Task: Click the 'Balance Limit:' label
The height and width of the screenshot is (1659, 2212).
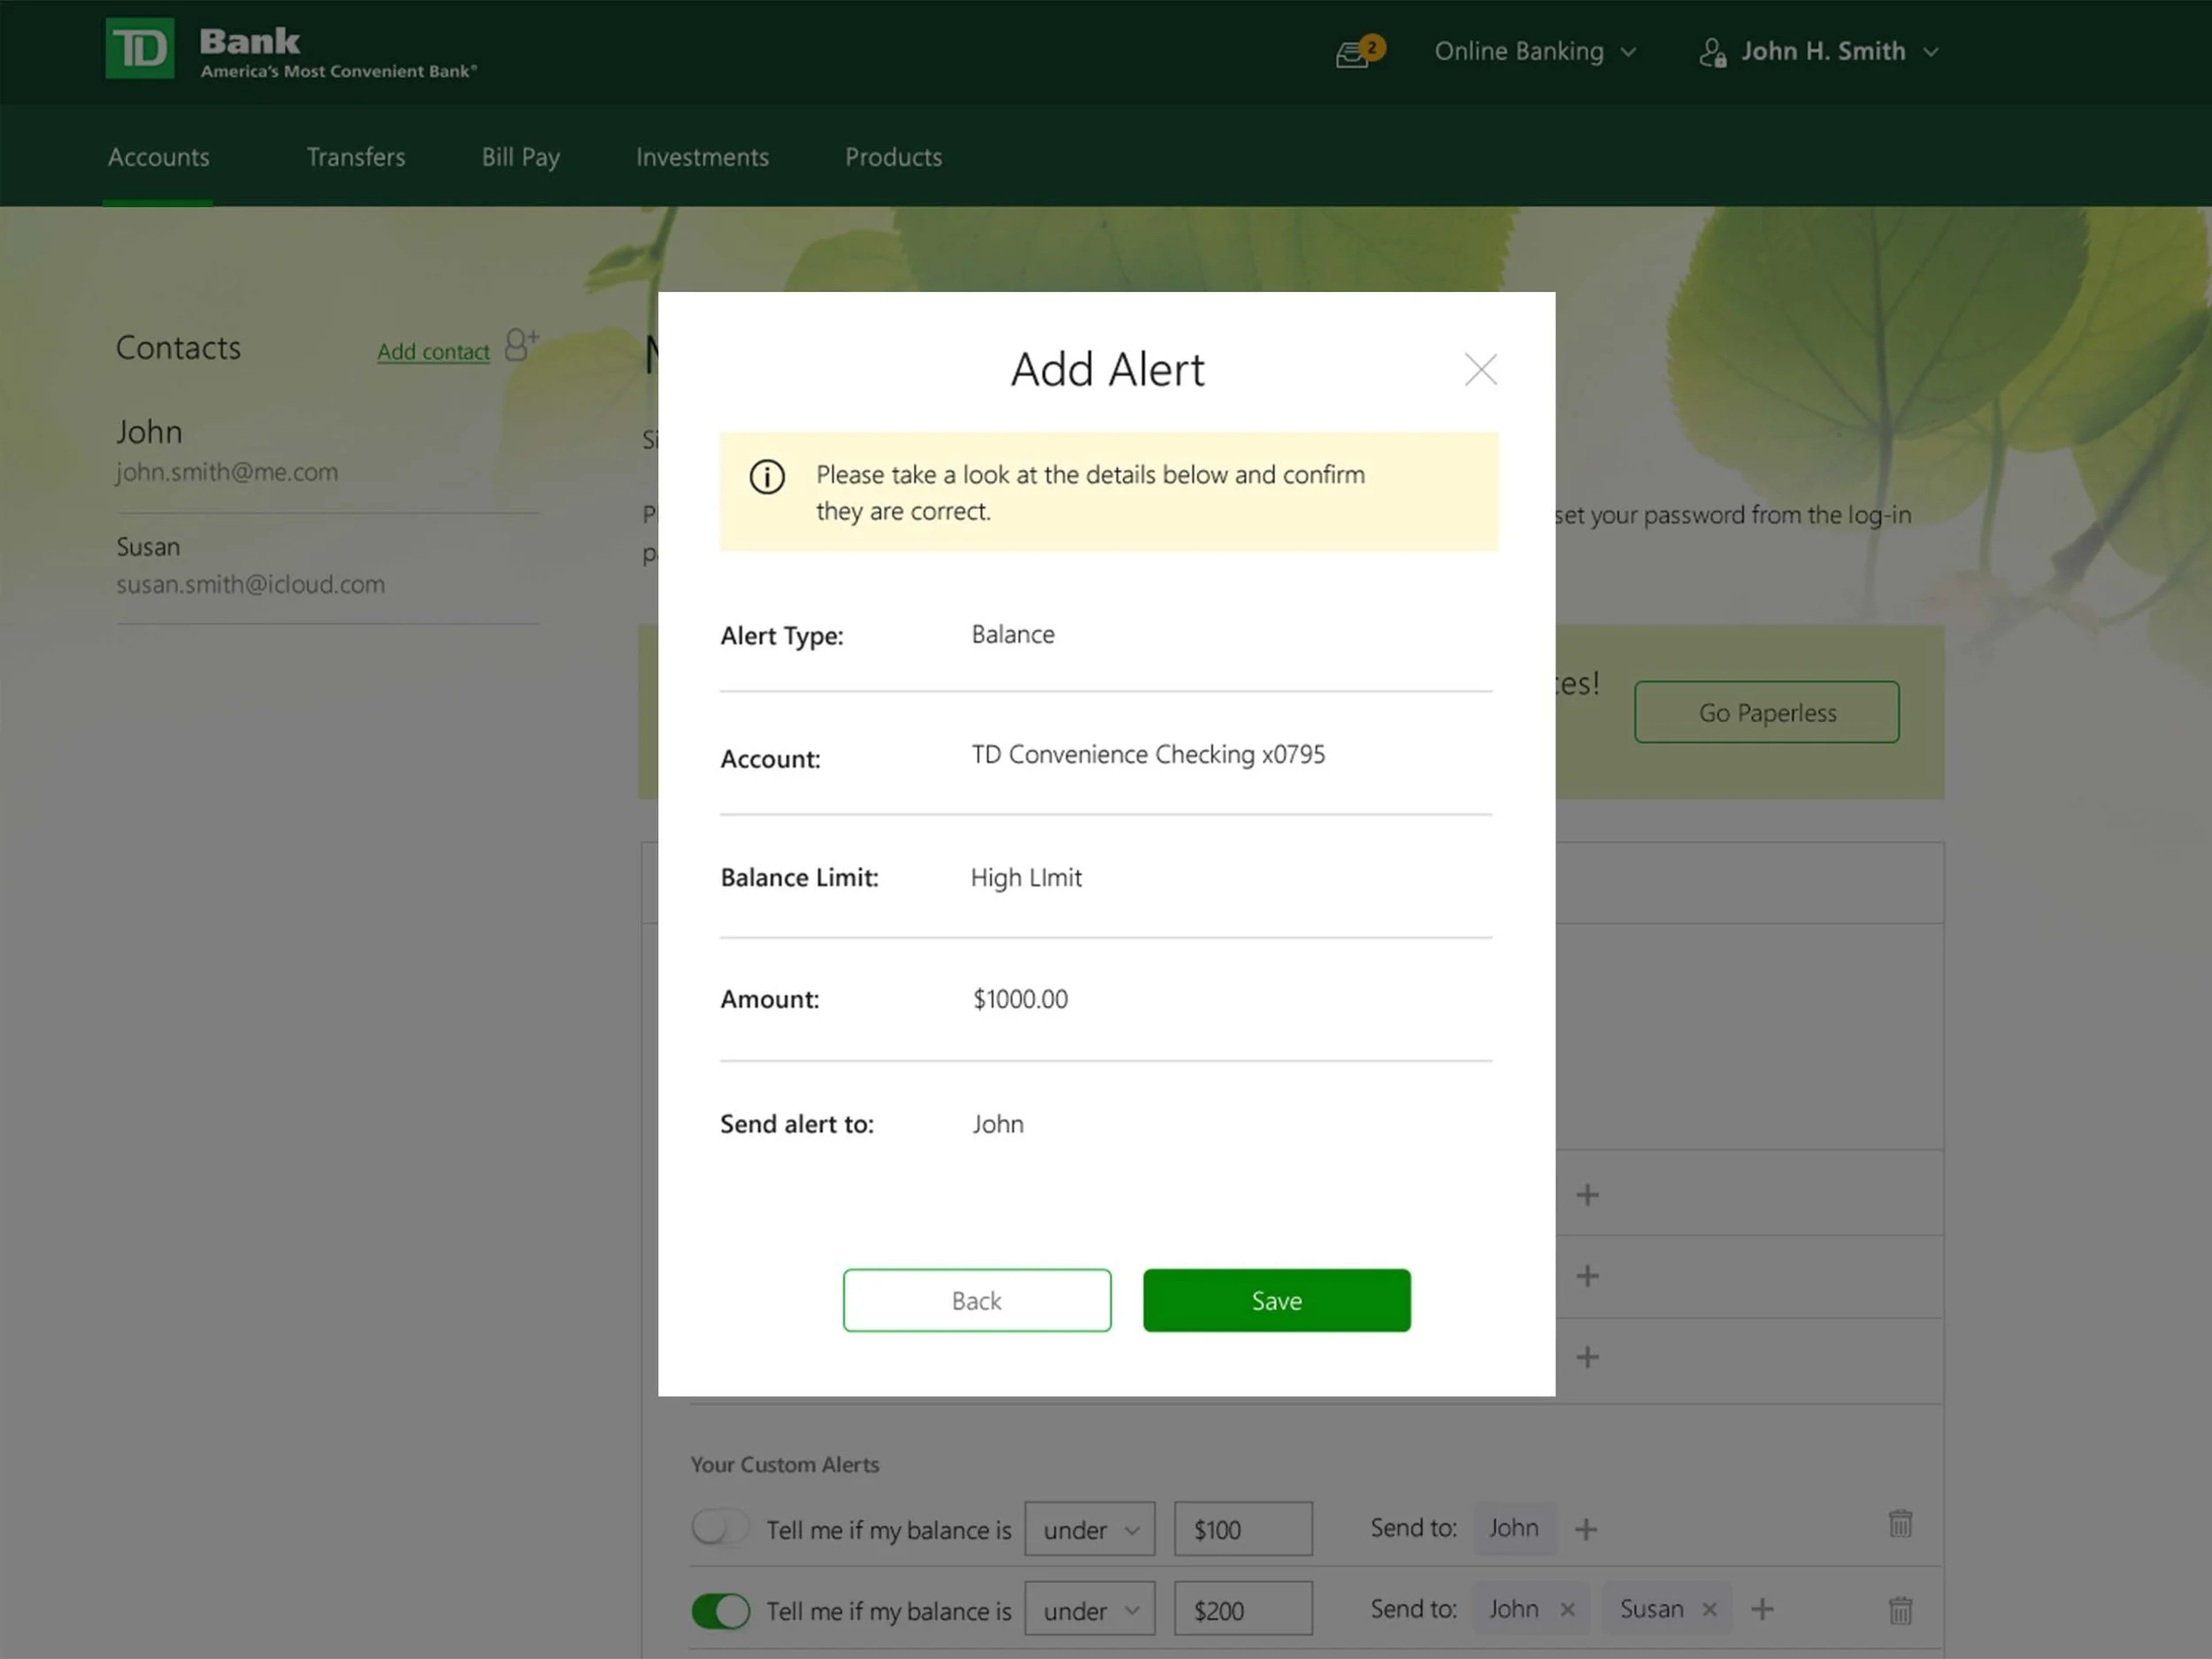Action: (x=799, y=878)
